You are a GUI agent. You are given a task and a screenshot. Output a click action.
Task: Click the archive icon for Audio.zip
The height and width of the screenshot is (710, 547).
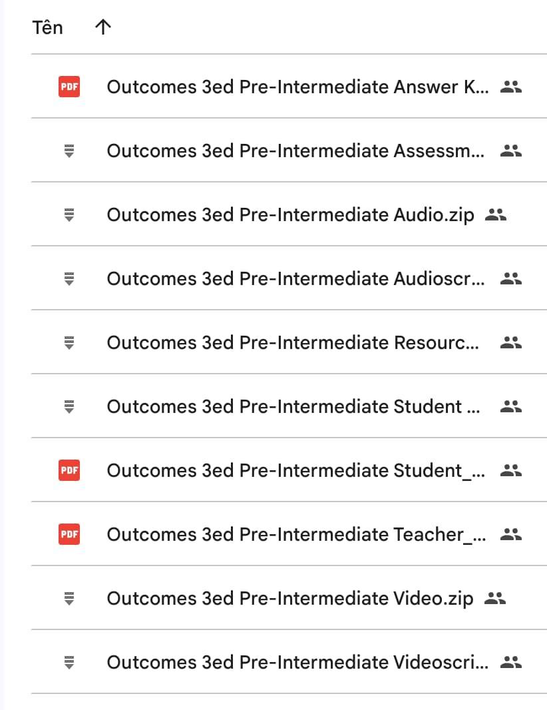(69, 214)
